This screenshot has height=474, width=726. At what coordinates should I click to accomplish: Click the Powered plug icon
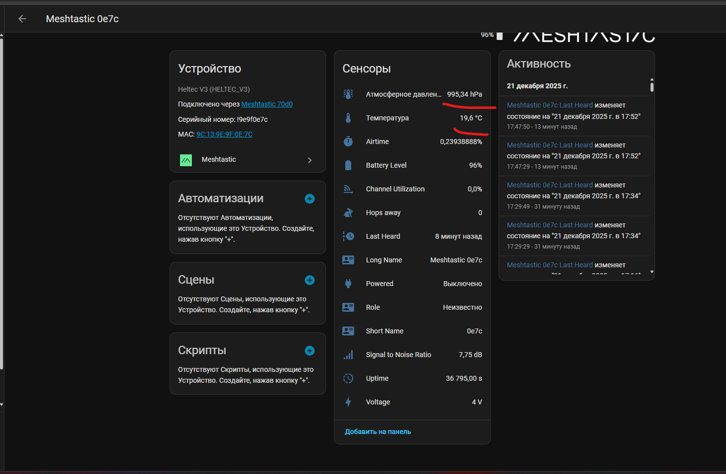[348, 284]
